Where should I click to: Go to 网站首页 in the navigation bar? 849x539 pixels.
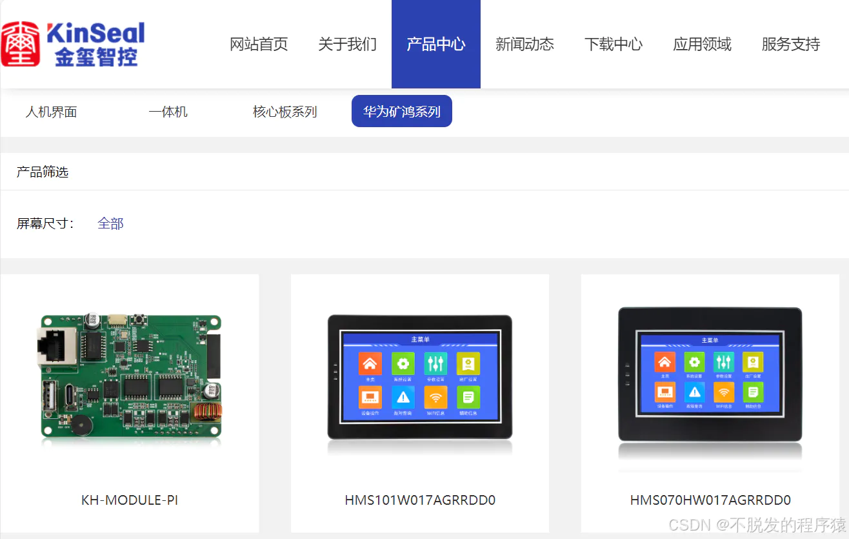(259, 44)
